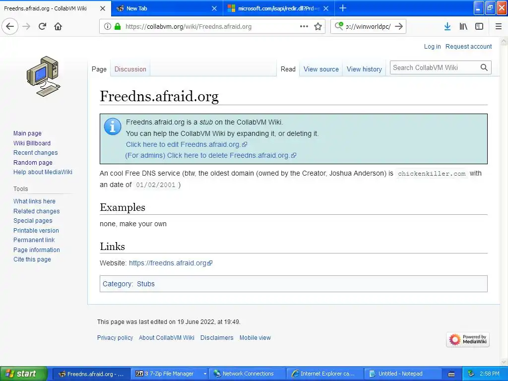Viewport: 508px width, 381px height.
Task: Open the Disclaimers footer link
Action: click(217, 337)
